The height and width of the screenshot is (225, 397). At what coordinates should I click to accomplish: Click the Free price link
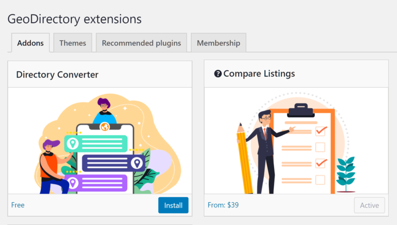(18, 205)
